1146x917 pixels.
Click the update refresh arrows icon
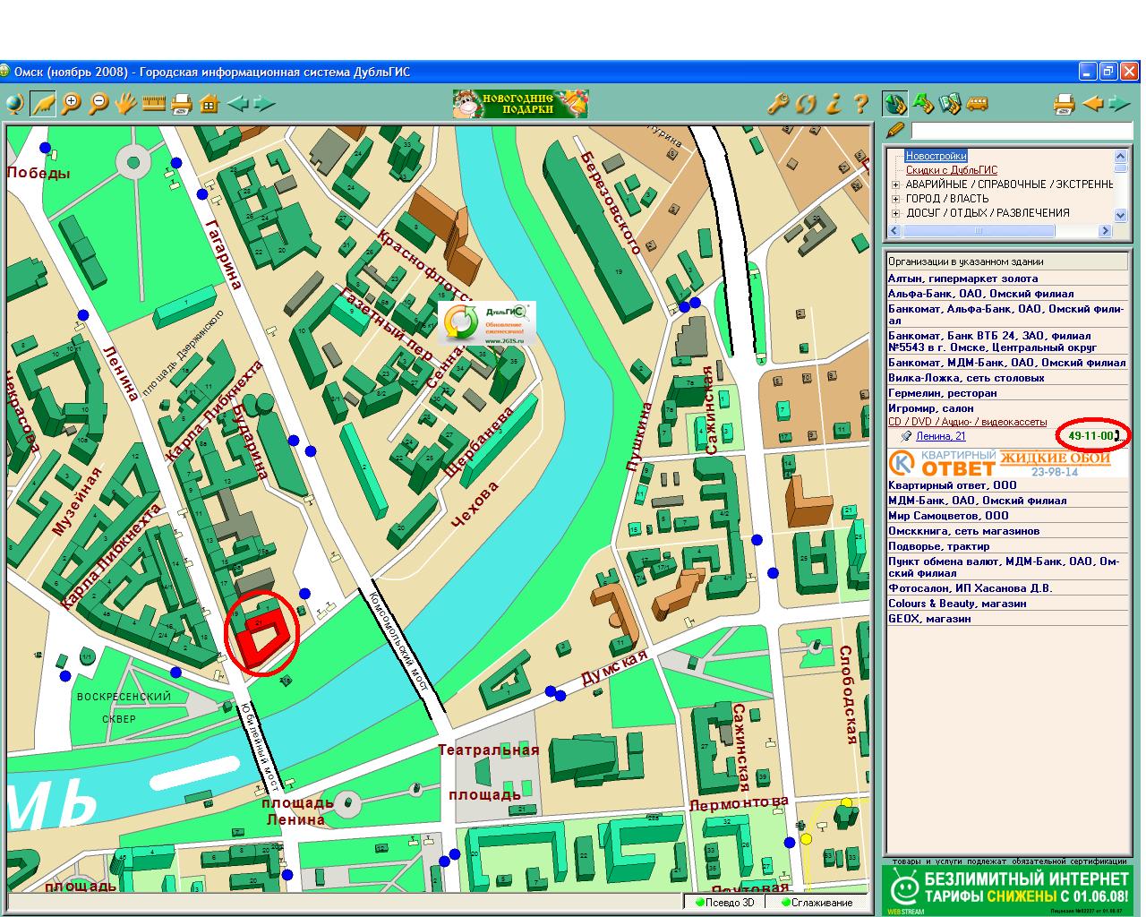pos(806,104)
